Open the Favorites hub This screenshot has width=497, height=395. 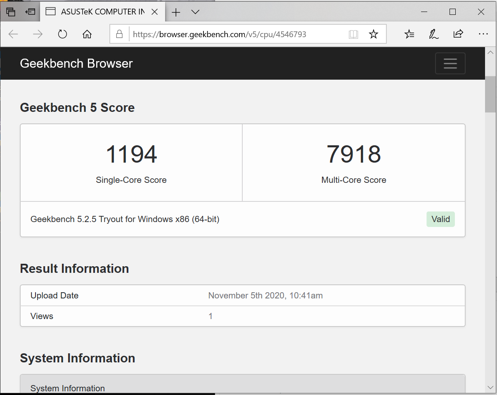pyautogui.click(x=409, y=34)
